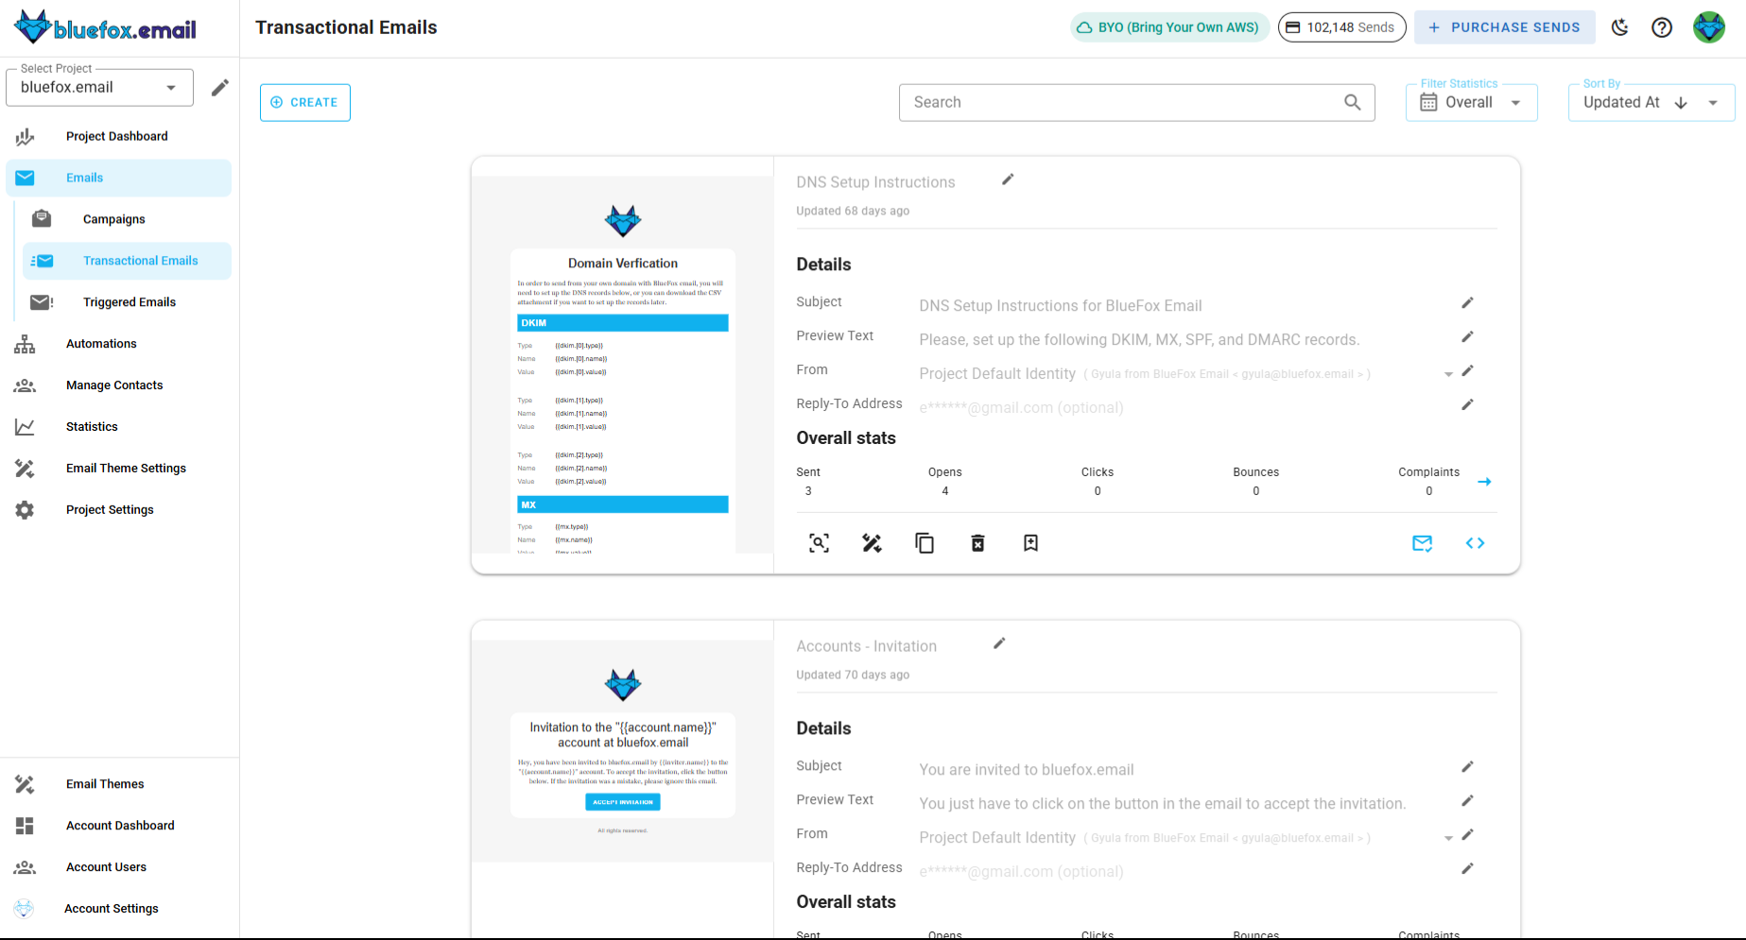Click the code view icon on DNS Setup card
Viewport: 1746px width, 940px height.
coord(1475,543)
